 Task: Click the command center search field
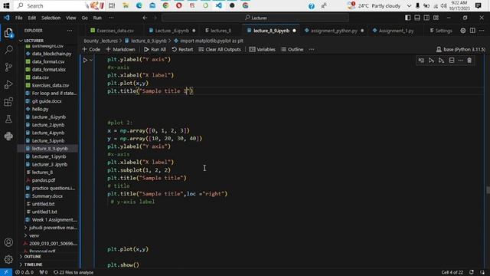click(255, 18)
